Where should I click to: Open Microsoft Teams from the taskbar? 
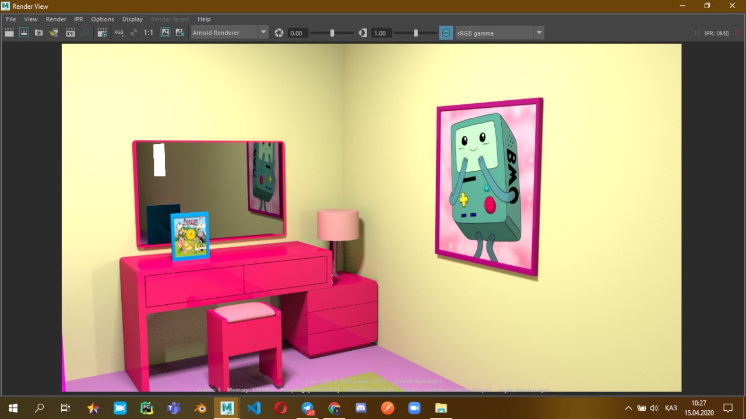174,408
